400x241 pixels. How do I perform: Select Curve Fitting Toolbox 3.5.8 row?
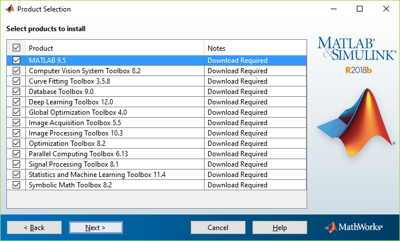click(157, 81)
